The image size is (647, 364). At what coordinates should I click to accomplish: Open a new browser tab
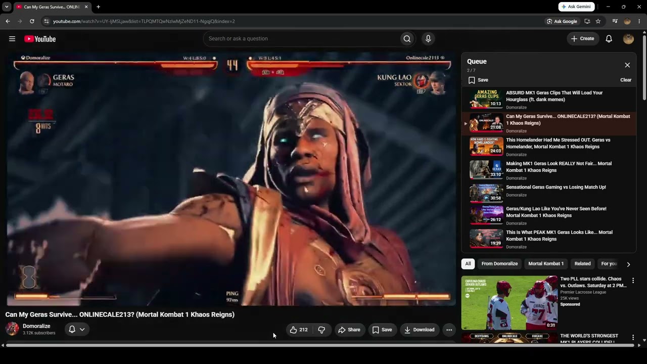tap(98, 7)
